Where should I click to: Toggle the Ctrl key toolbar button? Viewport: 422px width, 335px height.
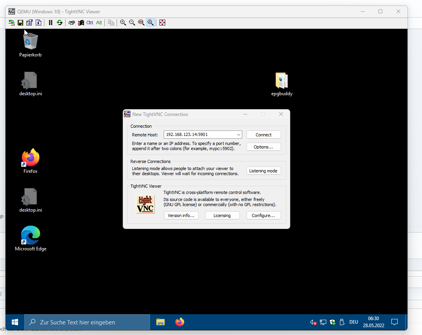coord(90,23)
